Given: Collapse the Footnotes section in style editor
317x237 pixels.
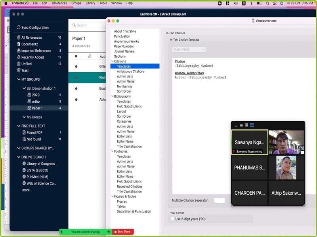Looking at the screenshot, I should pyautogui.click(x=112, y=151).
